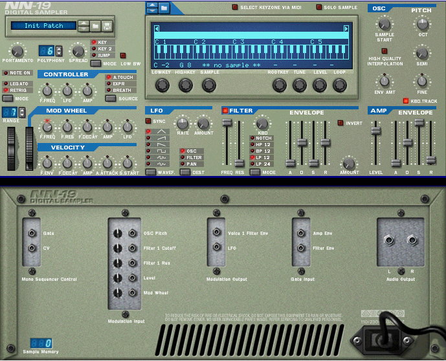Image resolution: width=446 pixels, height=361 pixels.
Task: Select LFO destination PAN
Action: coord(192,164)
